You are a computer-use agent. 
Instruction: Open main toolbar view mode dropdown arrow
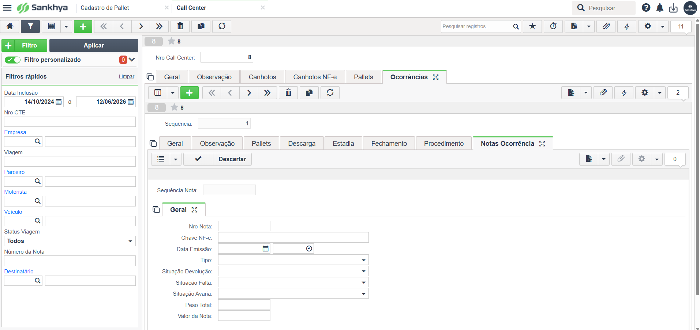pyautogui.click(x=66, y=26)
